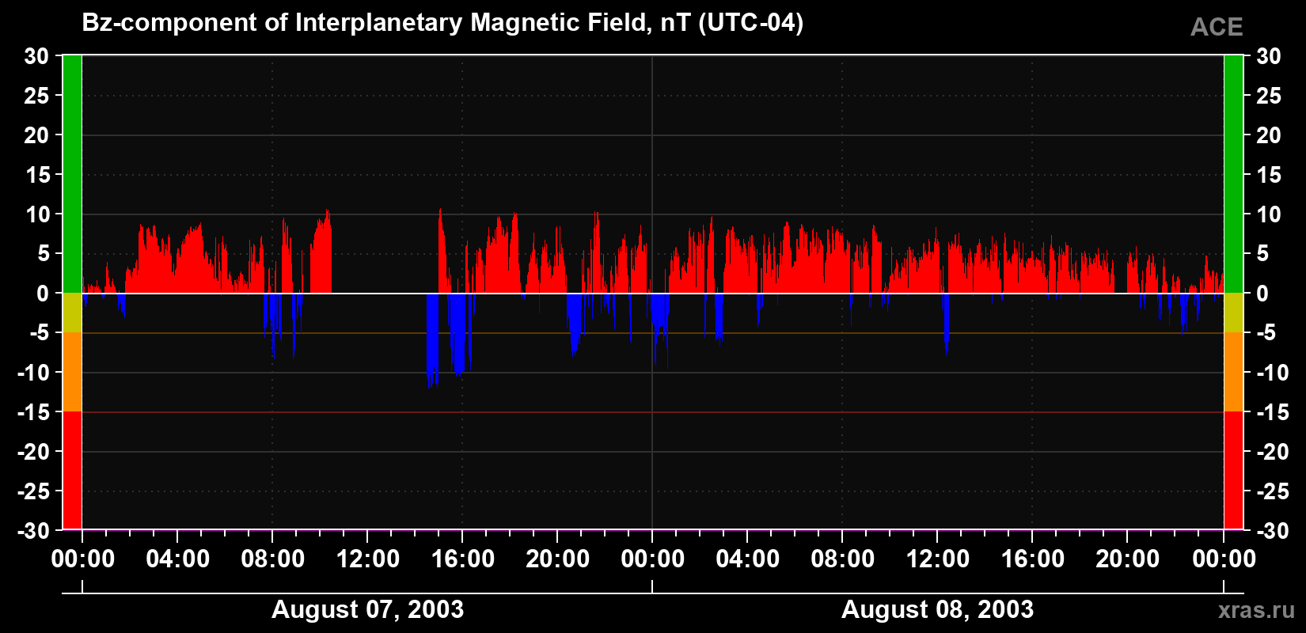Click the '-15' value on the left axis
This screenshot has height=633, width=1306.
[x=34, y=412]
